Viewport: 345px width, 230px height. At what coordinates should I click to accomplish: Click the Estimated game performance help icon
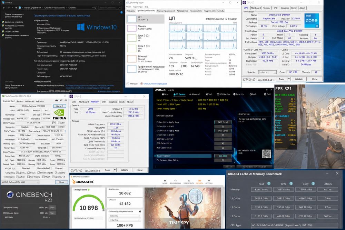pyautogui.click(x=140, y=211)
